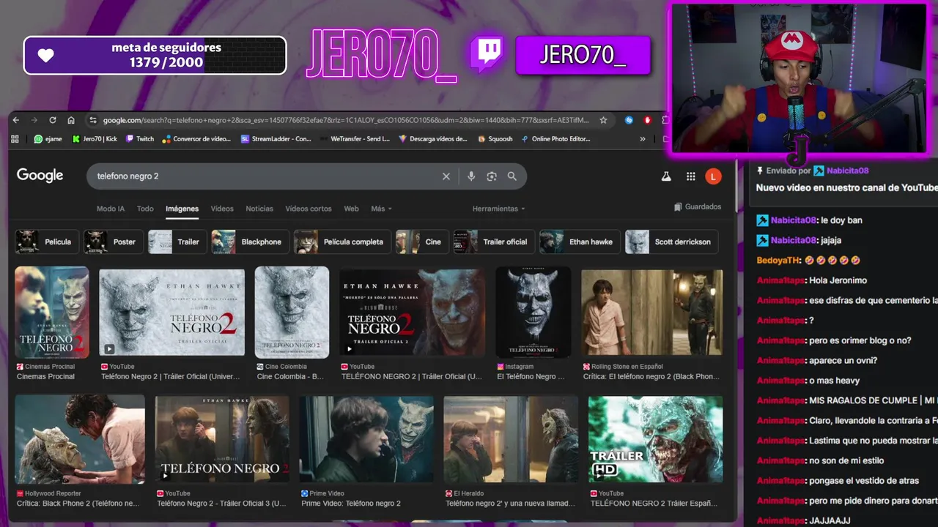938x527 pixels.
Task: Open the Google account avatar L
Action: (x=713, y=176)
